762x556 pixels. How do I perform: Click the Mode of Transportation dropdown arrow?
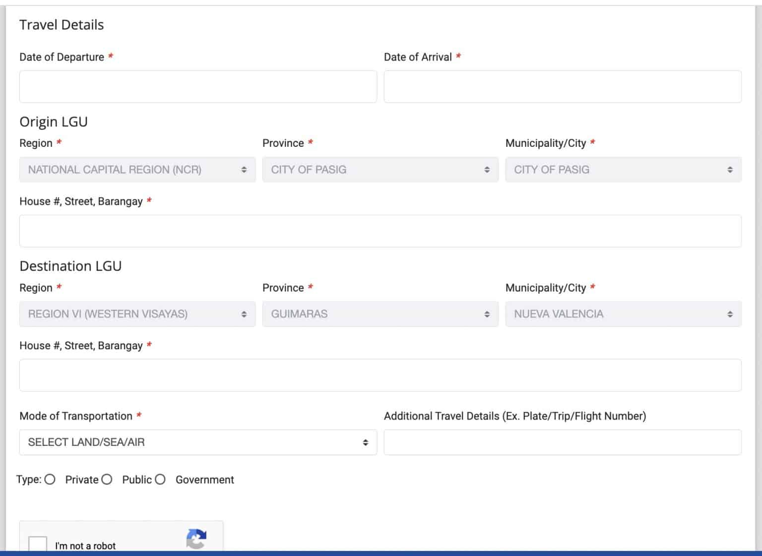(x=366, y=442)
